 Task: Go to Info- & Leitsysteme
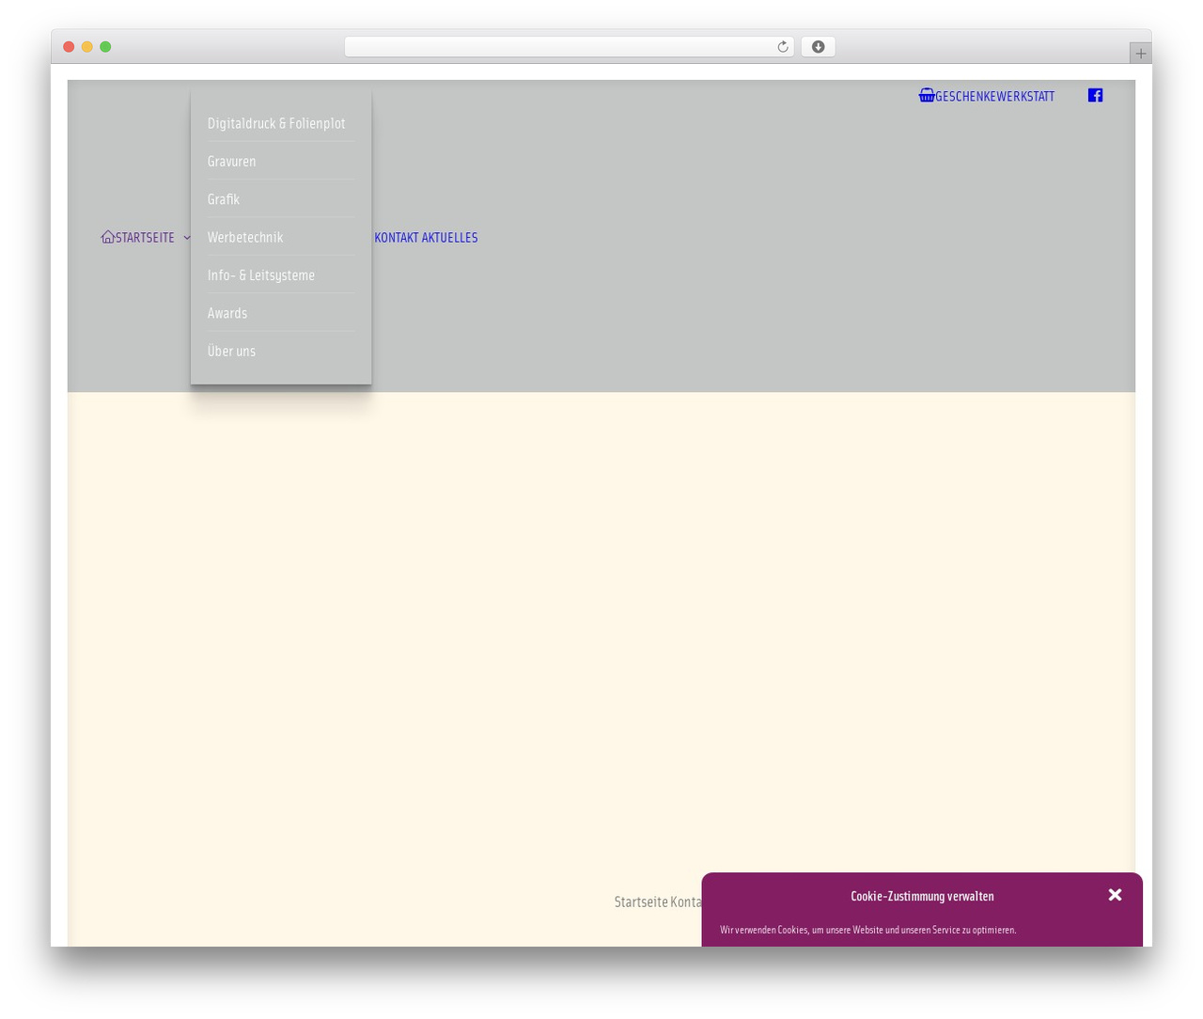tap(261, 274)
